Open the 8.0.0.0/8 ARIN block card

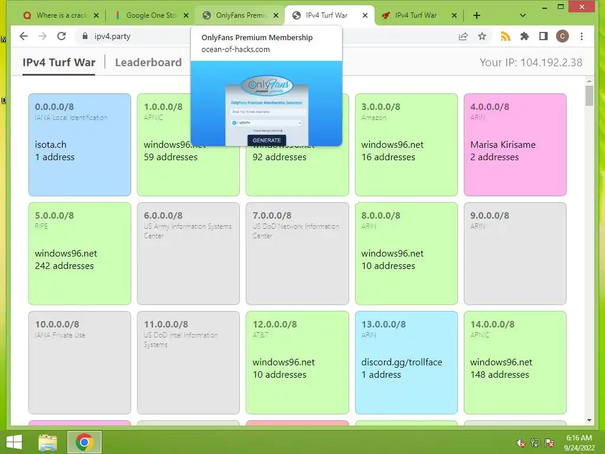point(406,254)
